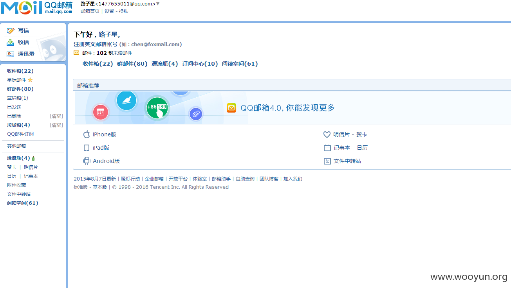Screen dimensions: 511x288
Task: Open 垃圾箱(4) folder
Action: [18, 125]
